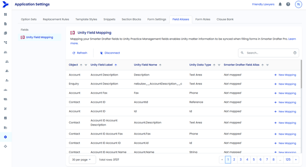Image resolution: width=306 pixels, height=167 pixels.
Task: Open the Smarter Drafter Field Alias filter
Action: tap(267, 65)
